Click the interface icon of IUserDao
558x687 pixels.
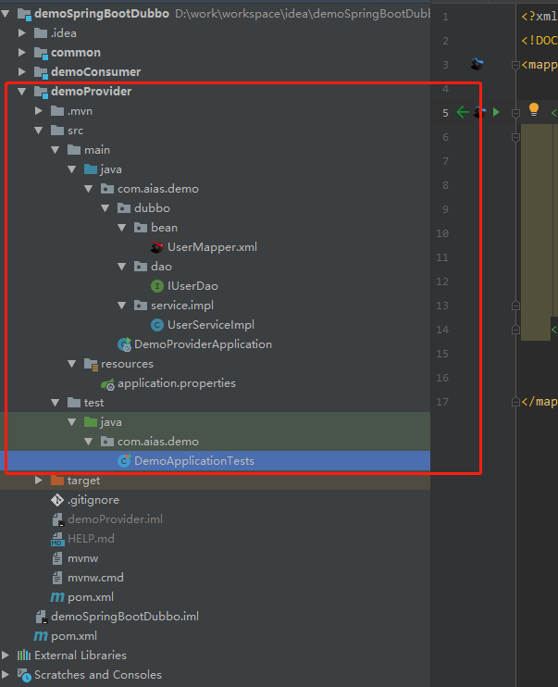pos(156,286)
